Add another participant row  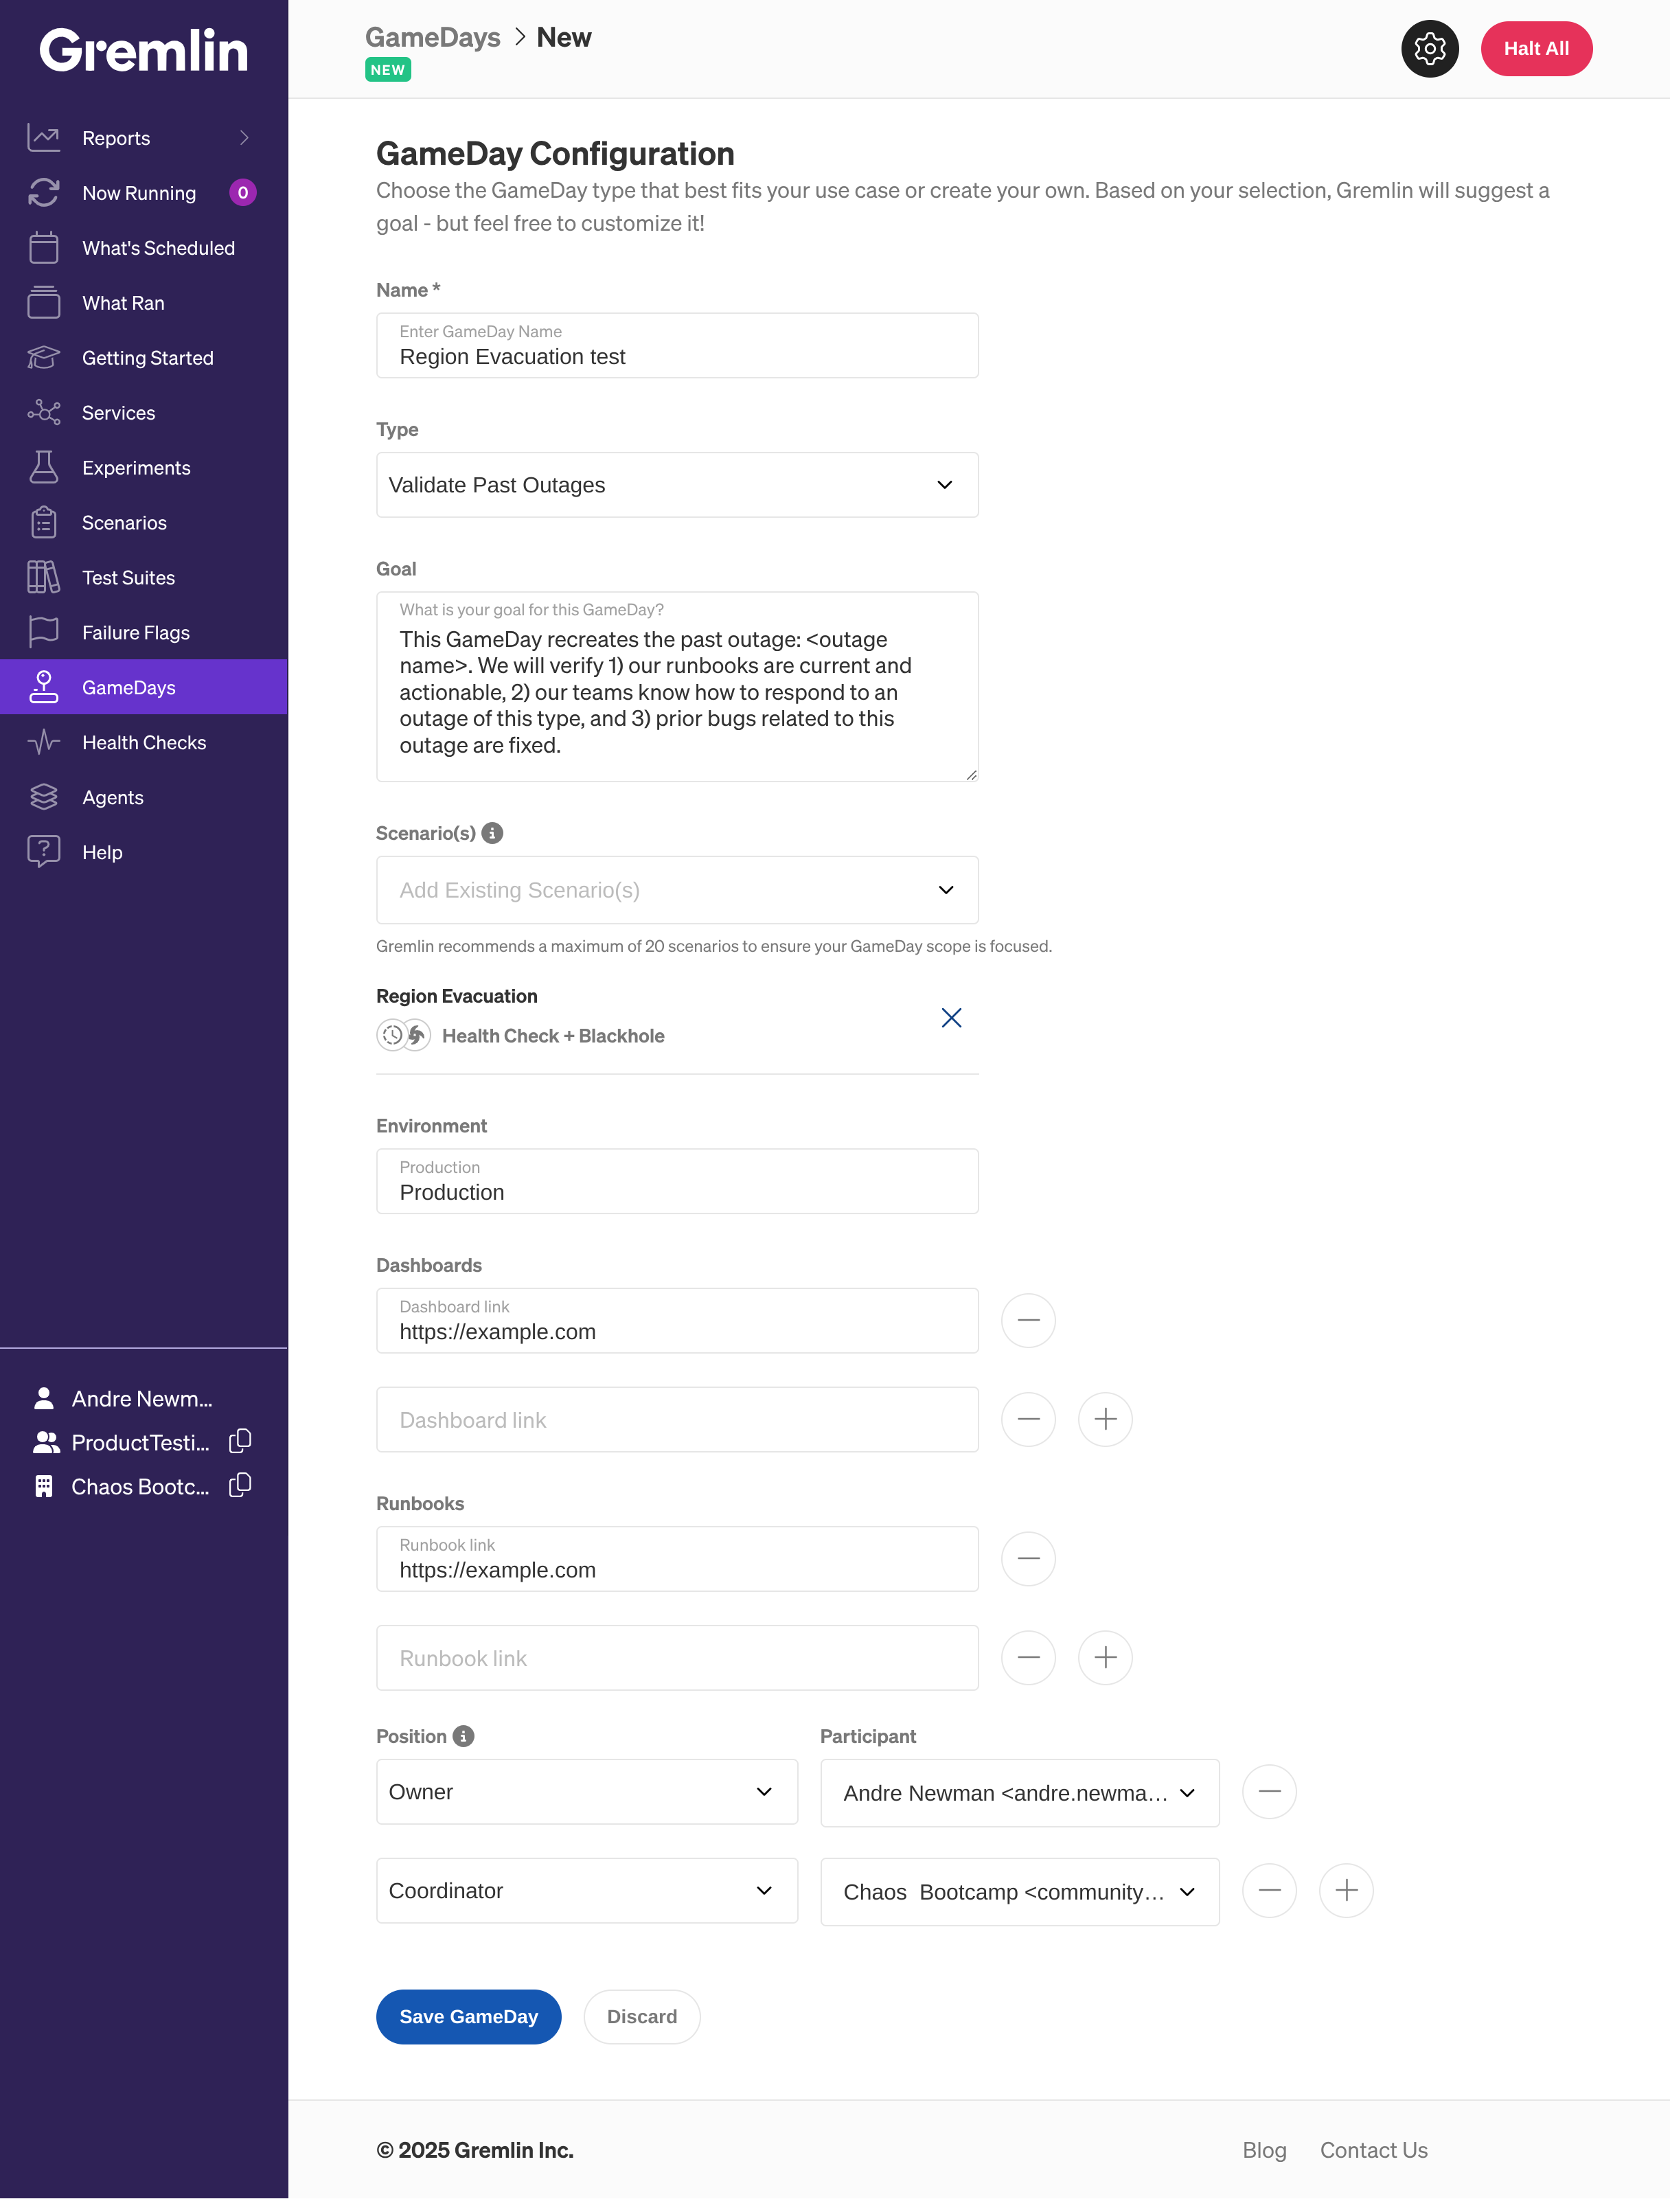point(1347,1891)
